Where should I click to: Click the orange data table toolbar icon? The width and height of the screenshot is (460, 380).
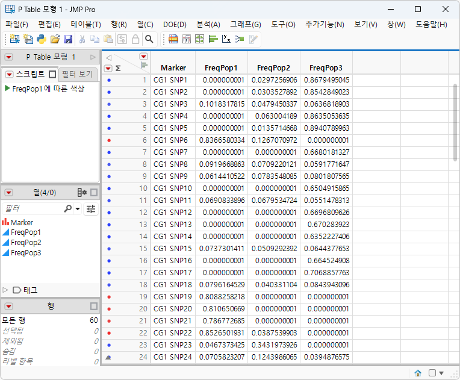[x=173, y=39]
